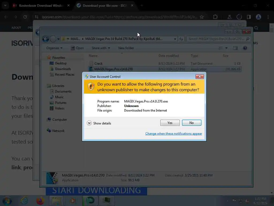Open 'Change when these notifications appear' link
The width and height of the screenshot is (274, 206).
(x=173, y=134)
